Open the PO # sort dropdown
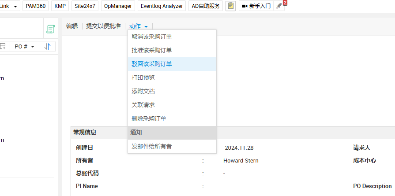The image size is (395, 196). [x=24, y=46]
